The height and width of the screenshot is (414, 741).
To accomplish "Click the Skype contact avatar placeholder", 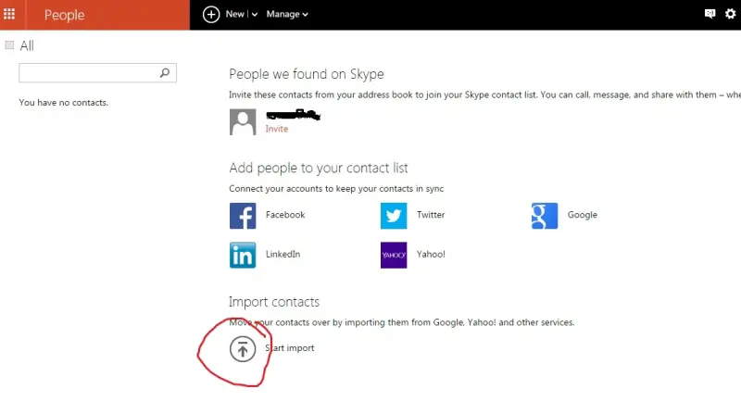I will pos(243,122).
